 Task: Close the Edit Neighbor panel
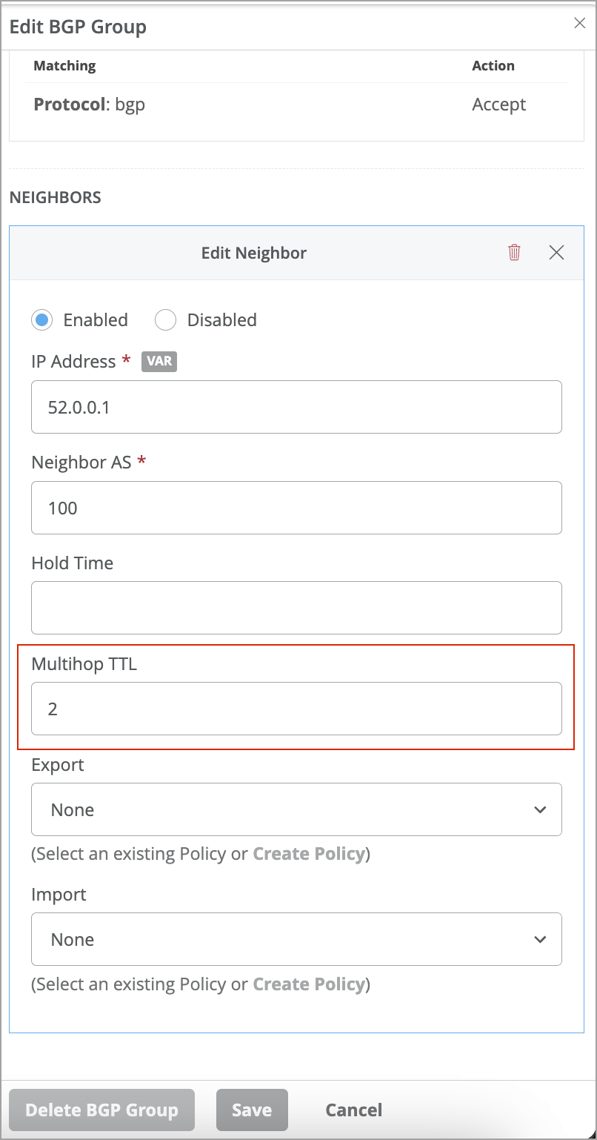point(556,253)
